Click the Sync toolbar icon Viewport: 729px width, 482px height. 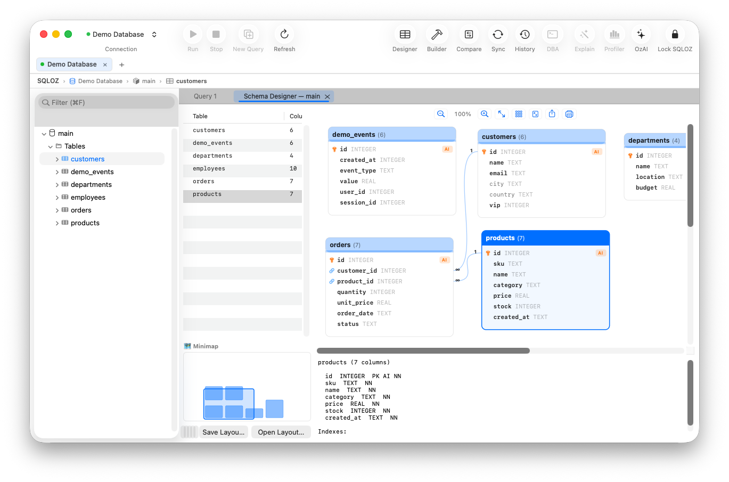(498, 35)
